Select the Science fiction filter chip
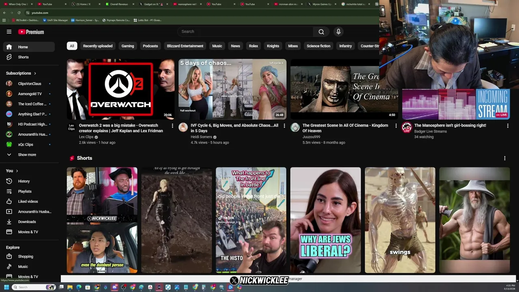This screenshot has width=519, height=292. [318, 46]
